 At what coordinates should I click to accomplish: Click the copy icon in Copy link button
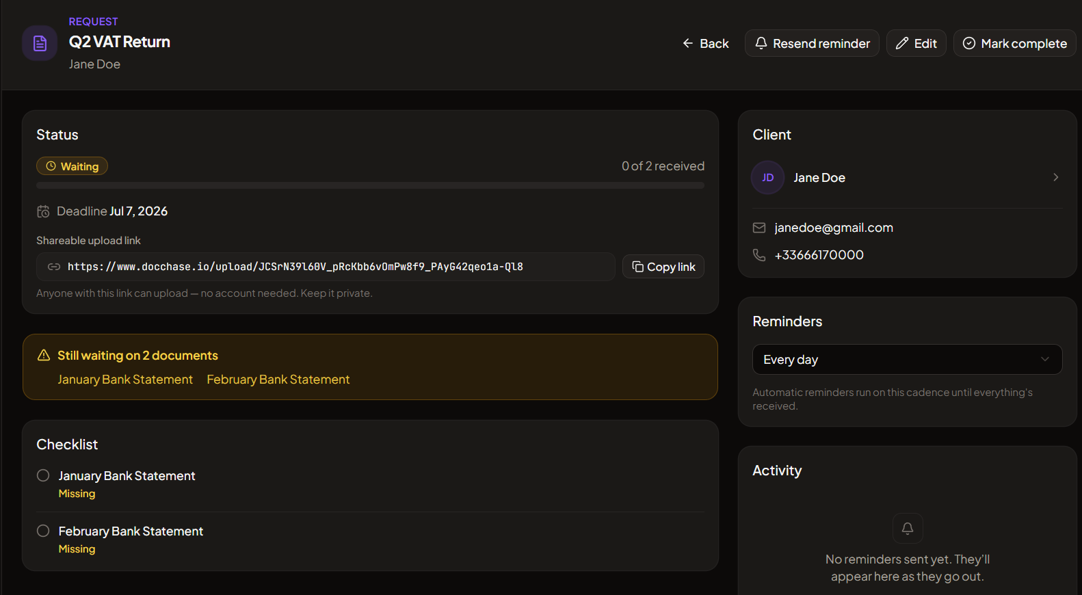pos(637,267)
